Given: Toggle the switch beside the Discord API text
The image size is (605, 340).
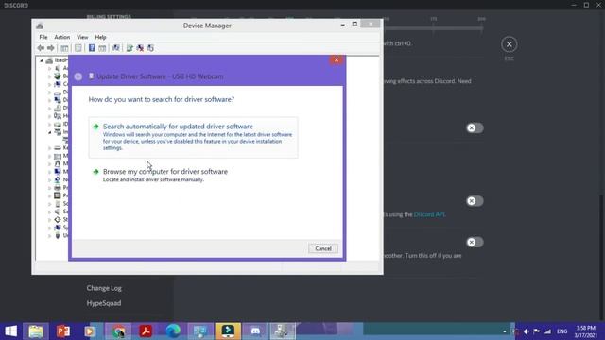Looking at the screenshot, I should (x=475, y=201).
